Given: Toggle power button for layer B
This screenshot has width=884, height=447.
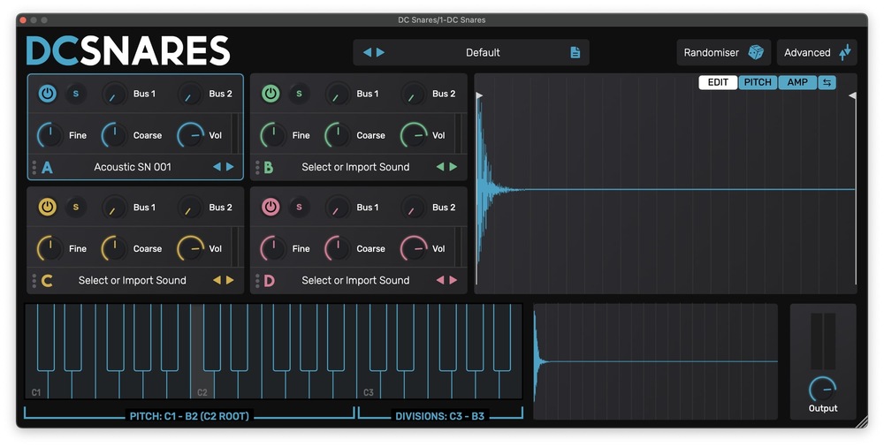Looking at the screenshot, I should tap(271, 94).
